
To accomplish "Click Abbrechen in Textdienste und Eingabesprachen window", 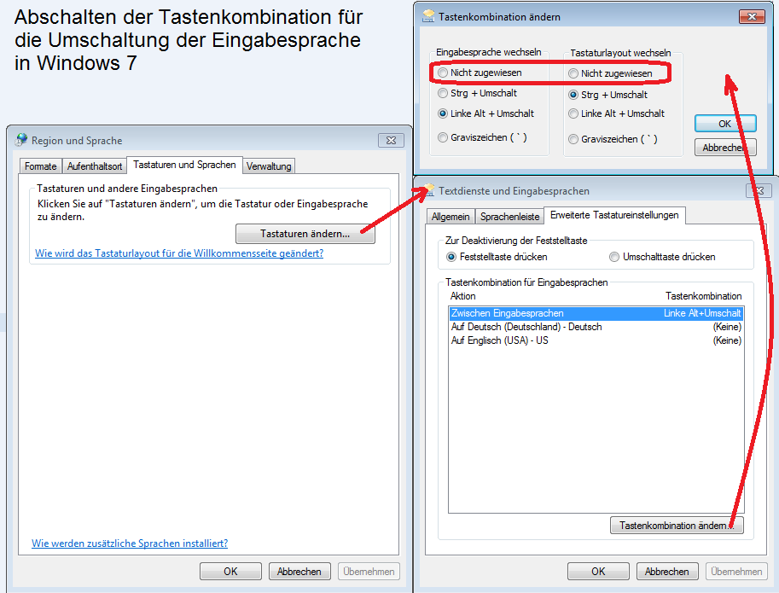I will coord(666,572).
